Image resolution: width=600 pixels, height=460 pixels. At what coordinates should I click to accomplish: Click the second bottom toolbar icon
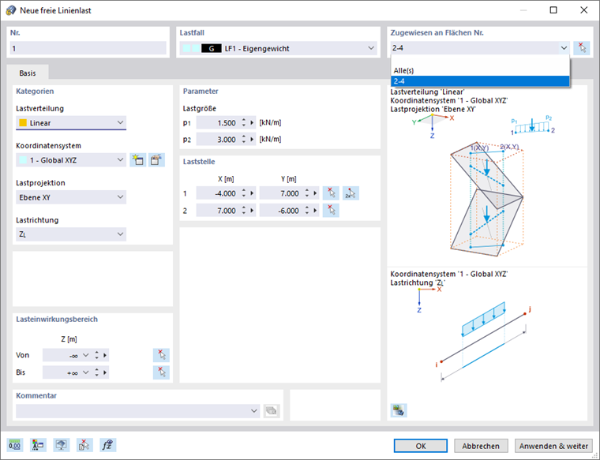coord(38,445)
